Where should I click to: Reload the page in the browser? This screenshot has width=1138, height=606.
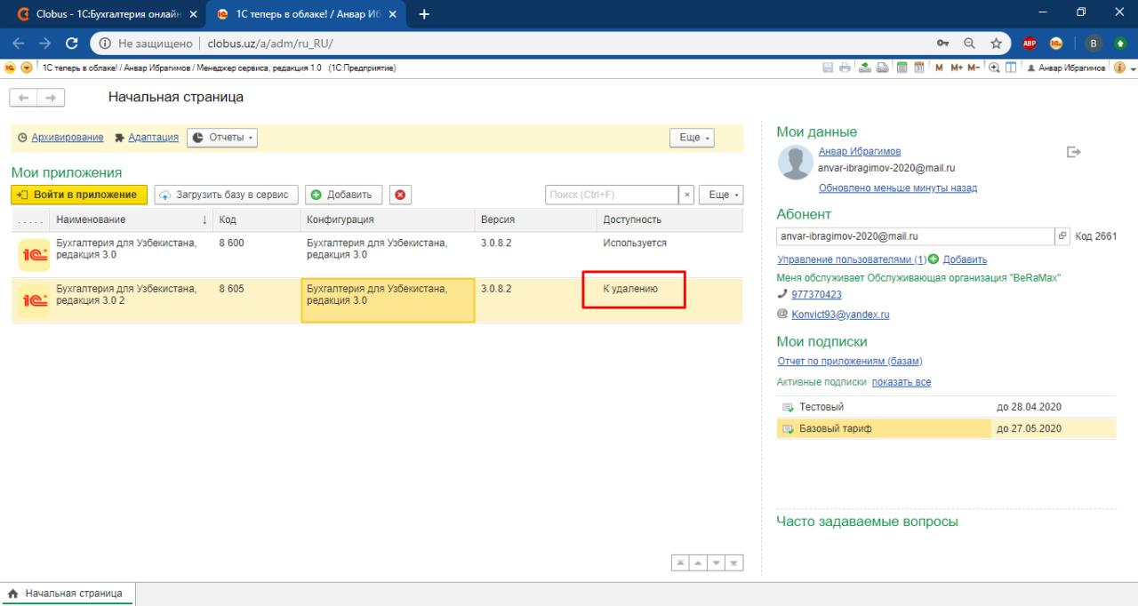pyautogui.click(x=70, y=43)
